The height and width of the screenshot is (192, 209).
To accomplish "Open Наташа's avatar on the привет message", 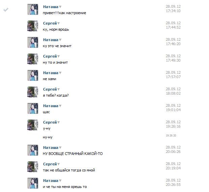I will click(x=33, y=9).
